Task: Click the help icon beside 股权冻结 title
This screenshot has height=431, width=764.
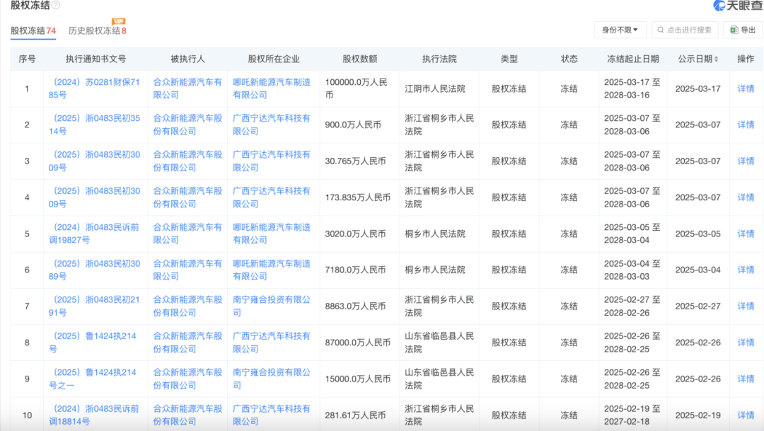Action: pyautogui.click(x=56, y=6)
